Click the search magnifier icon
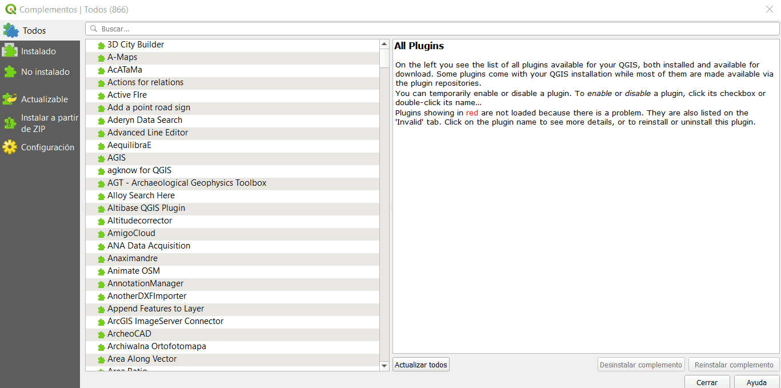 tap(94, 29)
